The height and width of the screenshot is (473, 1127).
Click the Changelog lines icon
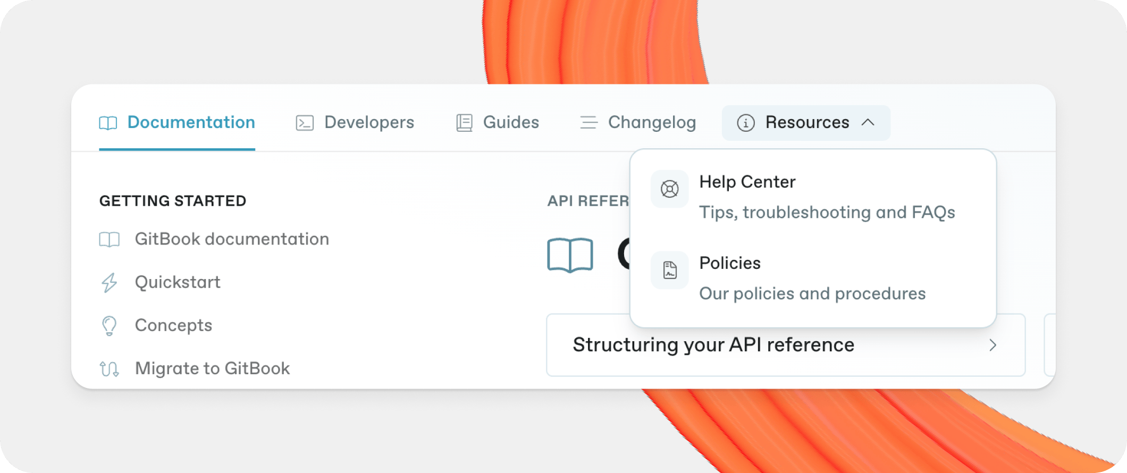coord(588,123)
